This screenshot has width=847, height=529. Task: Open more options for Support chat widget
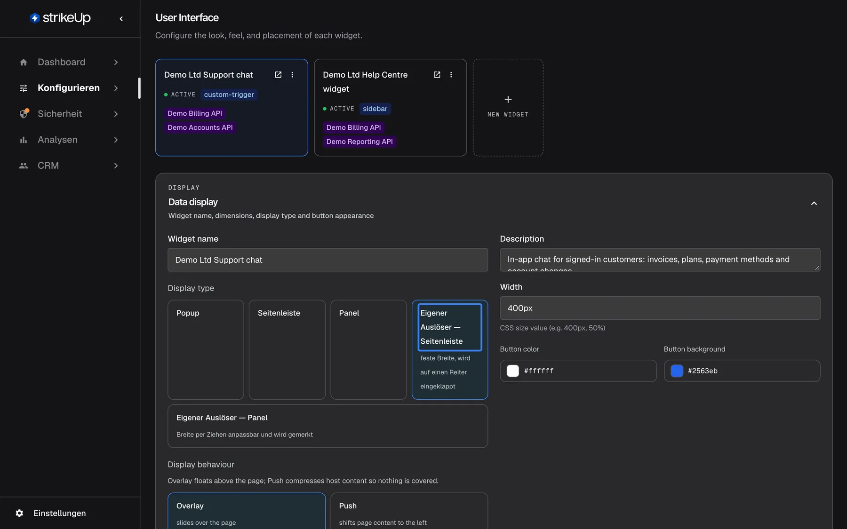292,75
